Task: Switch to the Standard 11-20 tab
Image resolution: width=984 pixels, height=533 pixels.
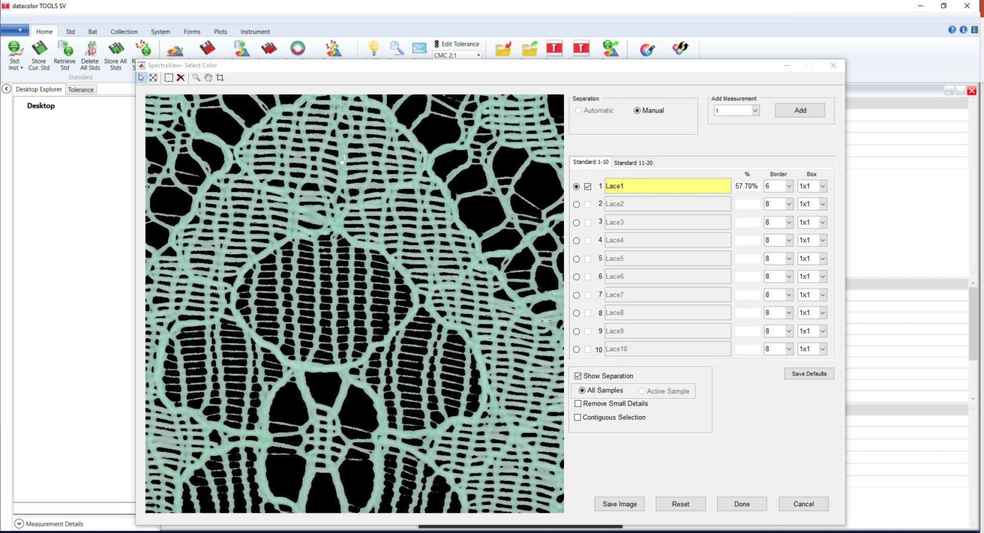Action: coord(633,162)
